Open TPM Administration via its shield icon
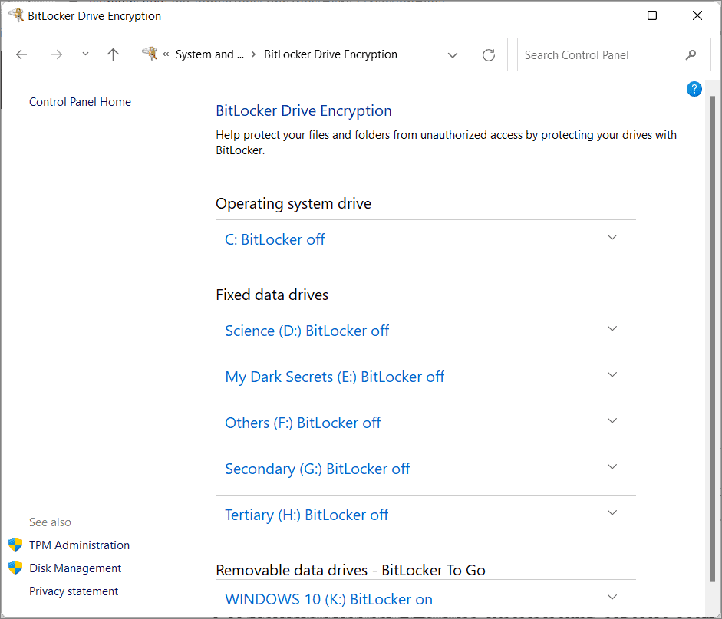 click(16, 545)
